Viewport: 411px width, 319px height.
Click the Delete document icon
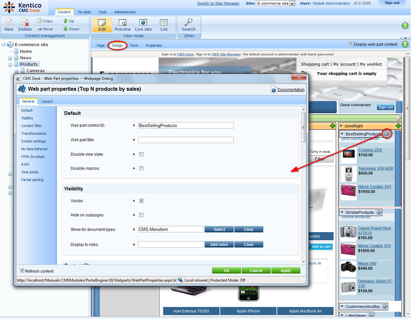25,23
